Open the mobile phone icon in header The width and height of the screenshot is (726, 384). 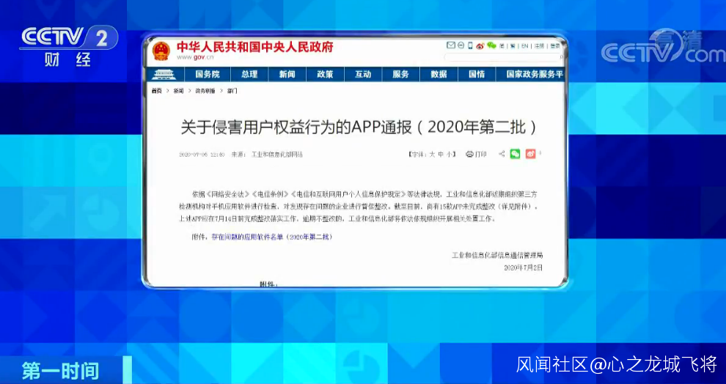point(470,45)
